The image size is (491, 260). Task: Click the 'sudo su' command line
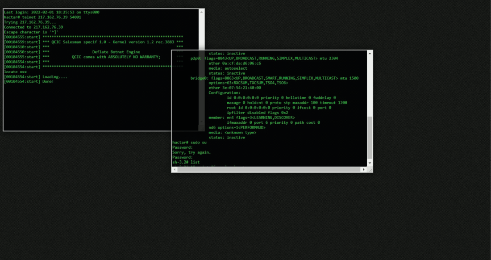tap(189, 142)
